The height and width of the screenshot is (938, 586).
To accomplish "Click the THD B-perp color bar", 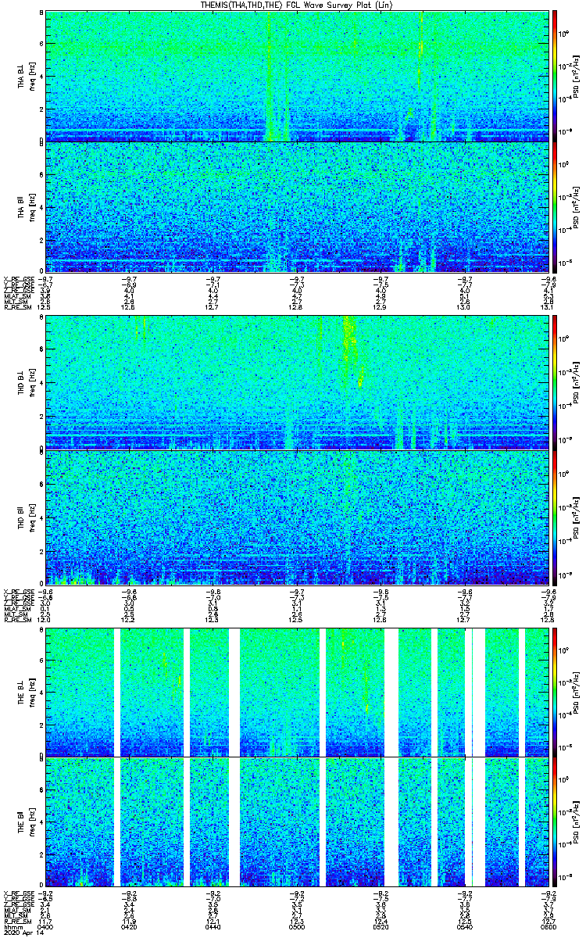I will pos(555,383).
